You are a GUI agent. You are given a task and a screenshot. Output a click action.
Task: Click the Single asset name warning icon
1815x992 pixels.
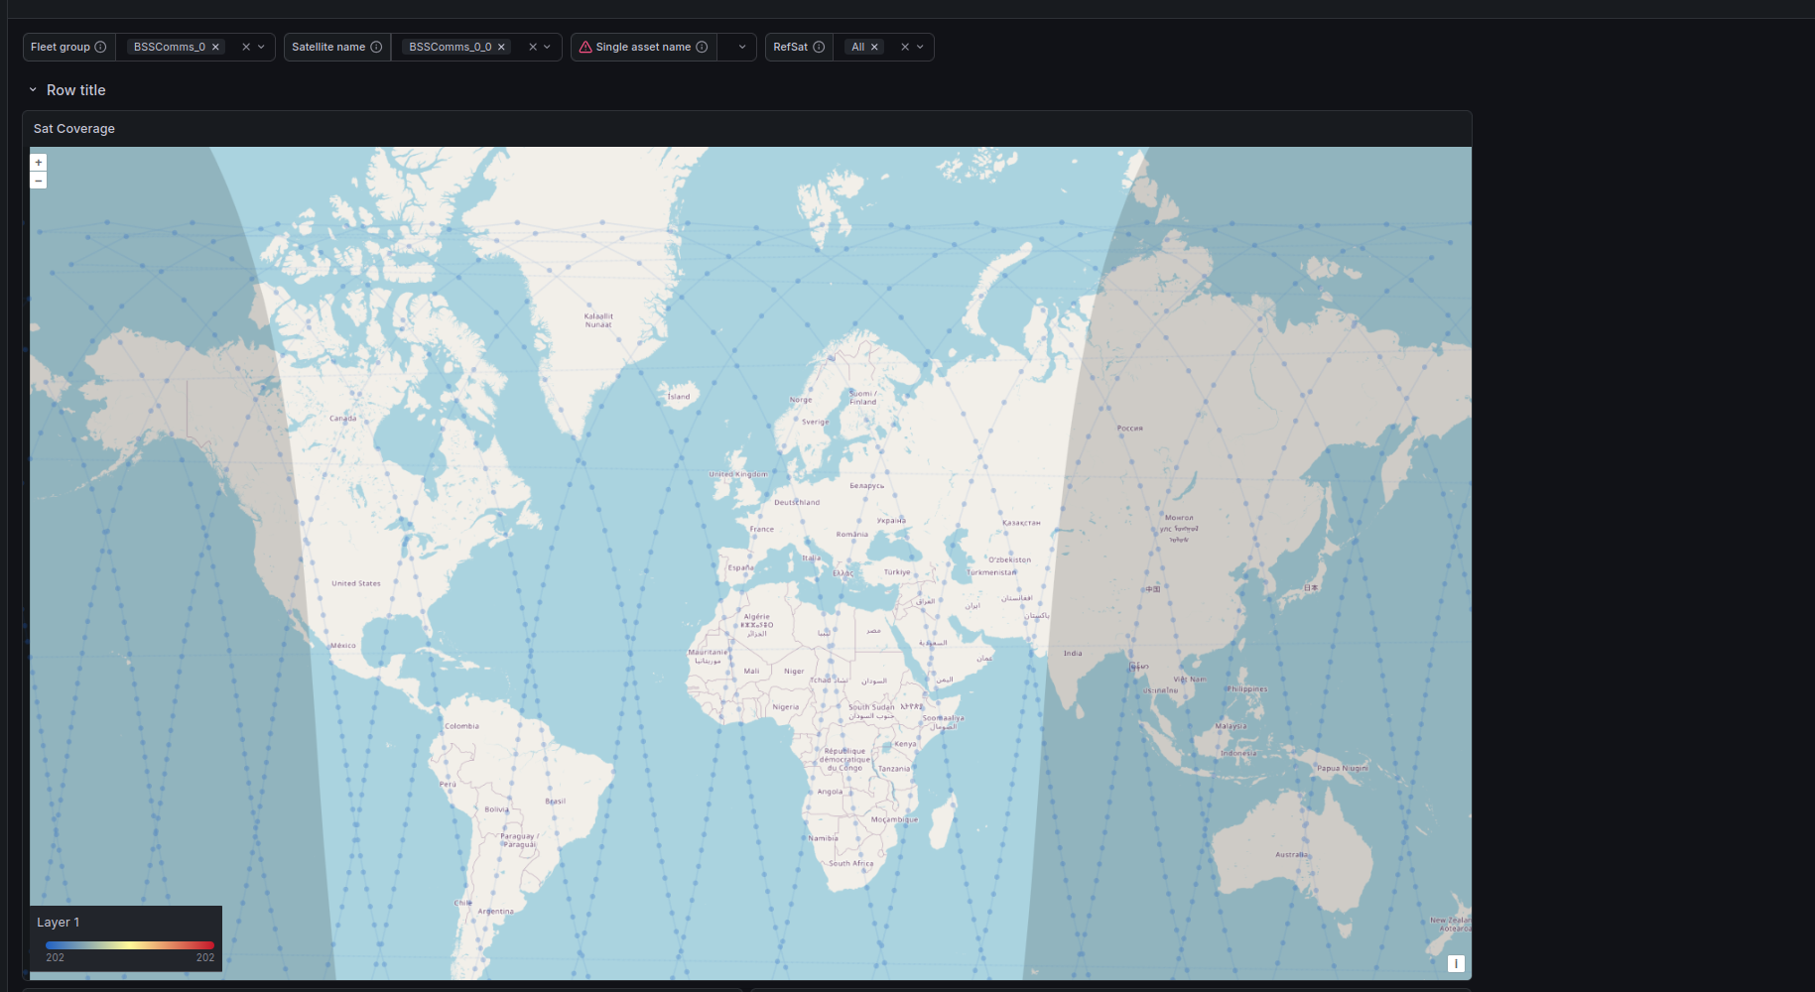tap(585, 47)
